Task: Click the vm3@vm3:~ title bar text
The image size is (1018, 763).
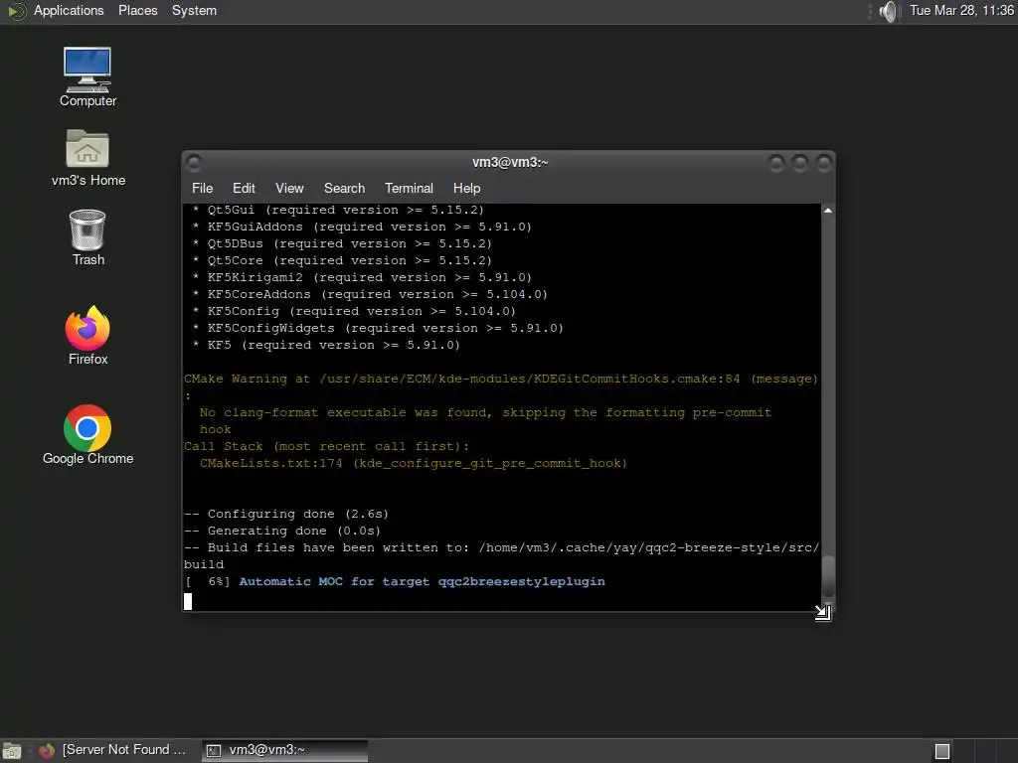Action: (510, 162)
